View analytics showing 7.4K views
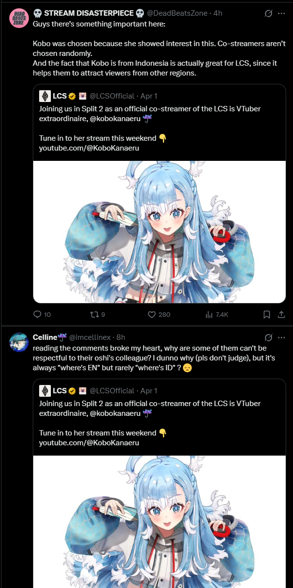Image resolution: width=293 pixels, height=588 pixels. click(x=209, y=315)
